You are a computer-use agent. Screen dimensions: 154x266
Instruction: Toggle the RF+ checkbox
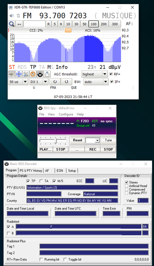tap(111, 74)
